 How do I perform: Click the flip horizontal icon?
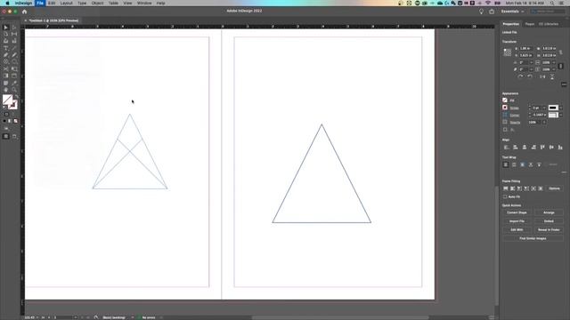[542, 76]
